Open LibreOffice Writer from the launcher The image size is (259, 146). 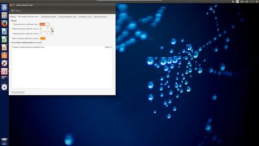click(x=4, y=31)
